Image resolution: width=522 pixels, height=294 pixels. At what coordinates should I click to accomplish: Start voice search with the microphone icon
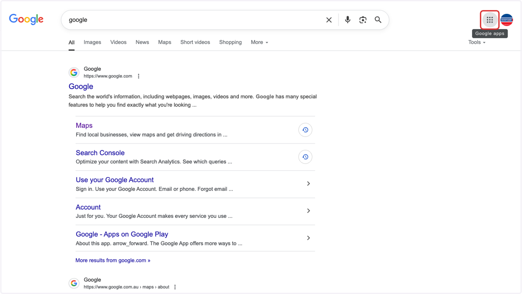point(348,20)
